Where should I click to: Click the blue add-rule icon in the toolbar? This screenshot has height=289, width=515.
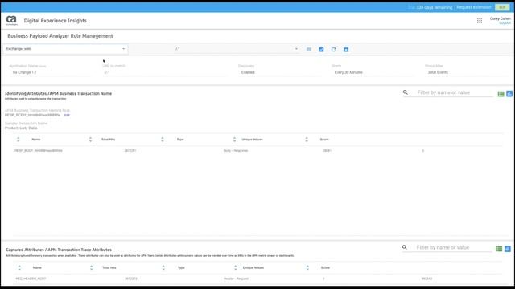click(346, 50)
